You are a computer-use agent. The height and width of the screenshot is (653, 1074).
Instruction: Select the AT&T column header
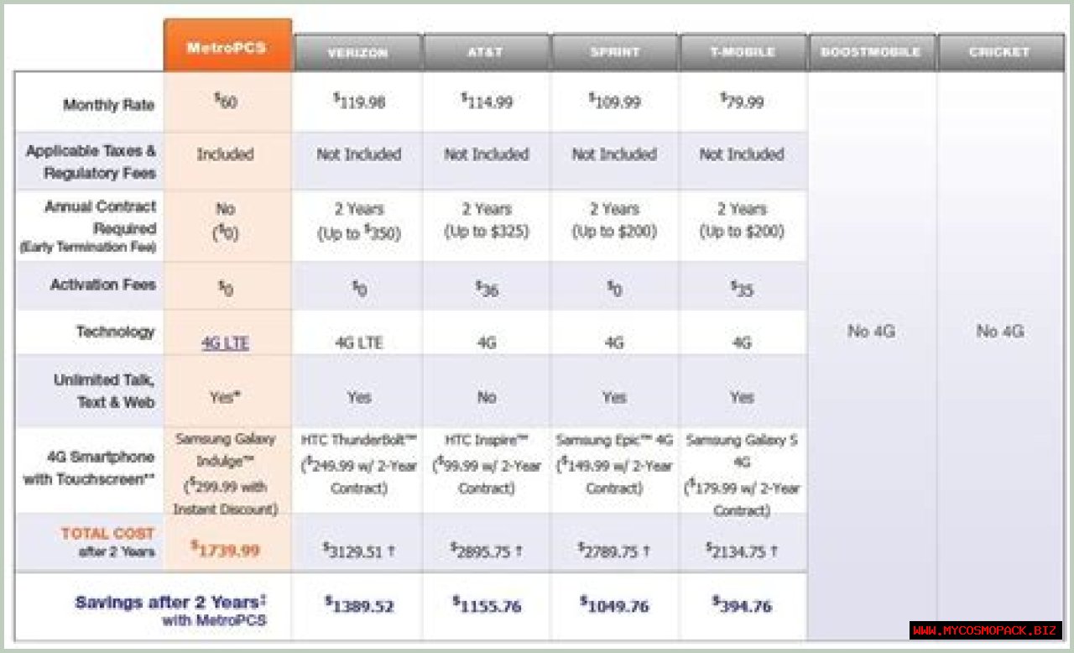click(486, 53)
